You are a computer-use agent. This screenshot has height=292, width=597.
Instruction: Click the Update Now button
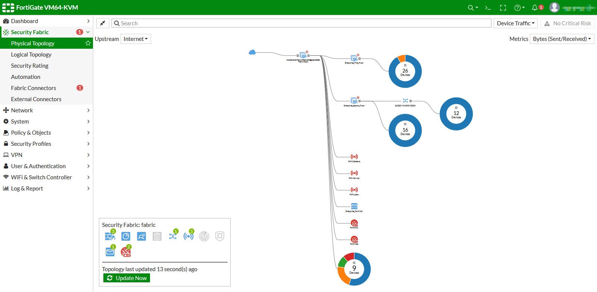126,278
